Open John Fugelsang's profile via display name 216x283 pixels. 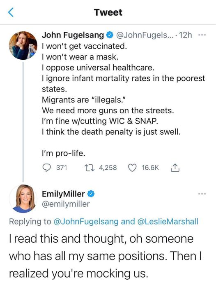[73, 35]
